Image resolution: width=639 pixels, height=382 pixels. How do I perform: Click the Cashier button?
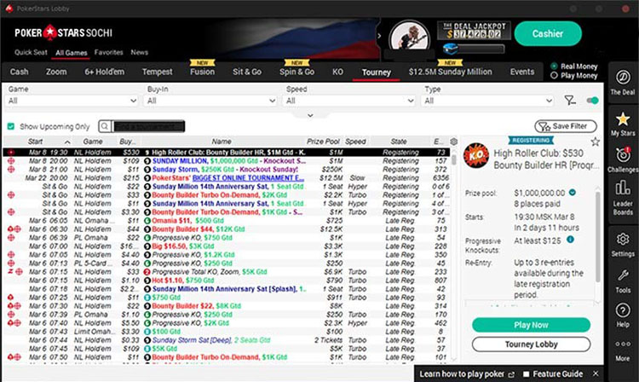[548, 33]
